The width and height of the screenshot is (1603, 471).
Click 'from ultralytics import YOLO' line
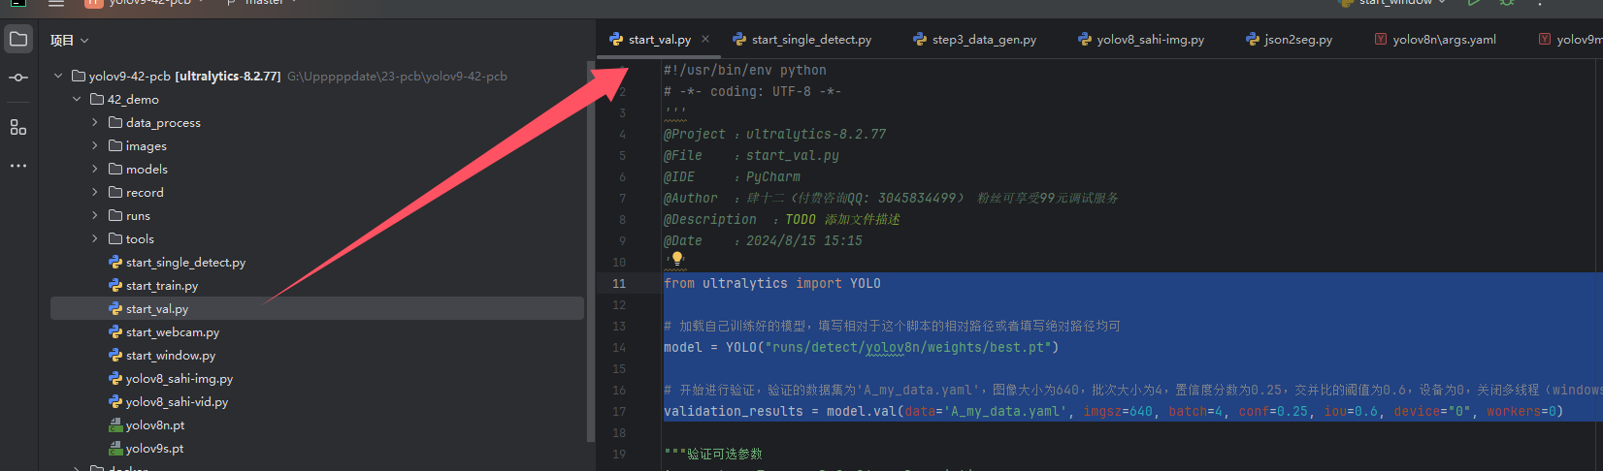pos(772,283)
